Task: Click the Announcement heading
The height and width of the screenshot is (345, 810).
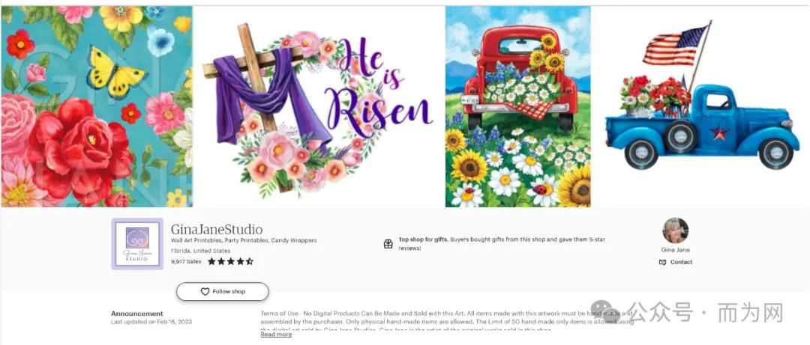Action: [137, 314]
